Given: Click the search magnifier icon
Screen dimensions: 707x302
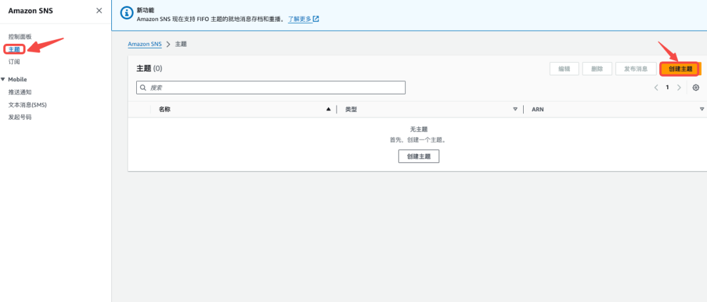Looking at the screenshot, I should coord(143,88).
